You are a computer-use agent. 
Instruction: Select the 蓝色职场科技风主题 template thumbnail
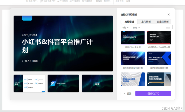[x=159, y=58]
